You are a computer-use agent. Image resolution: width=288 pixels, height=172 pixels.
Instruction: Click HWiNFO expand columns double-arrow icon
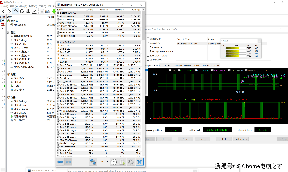tap(60, 162)
